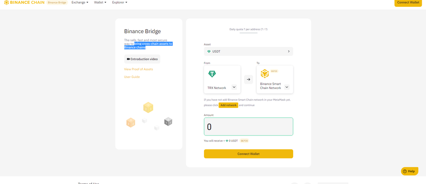Click the Tether logo in the From card
The image size is (426, 184).
[x=212, y=74]
